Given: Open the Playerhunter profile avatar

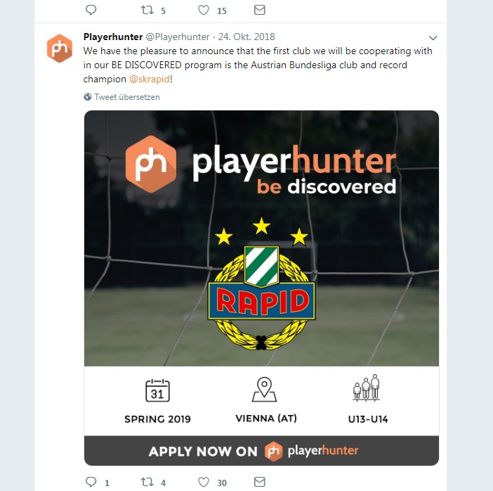Looking at the screenshot, I should click(60, 49).
